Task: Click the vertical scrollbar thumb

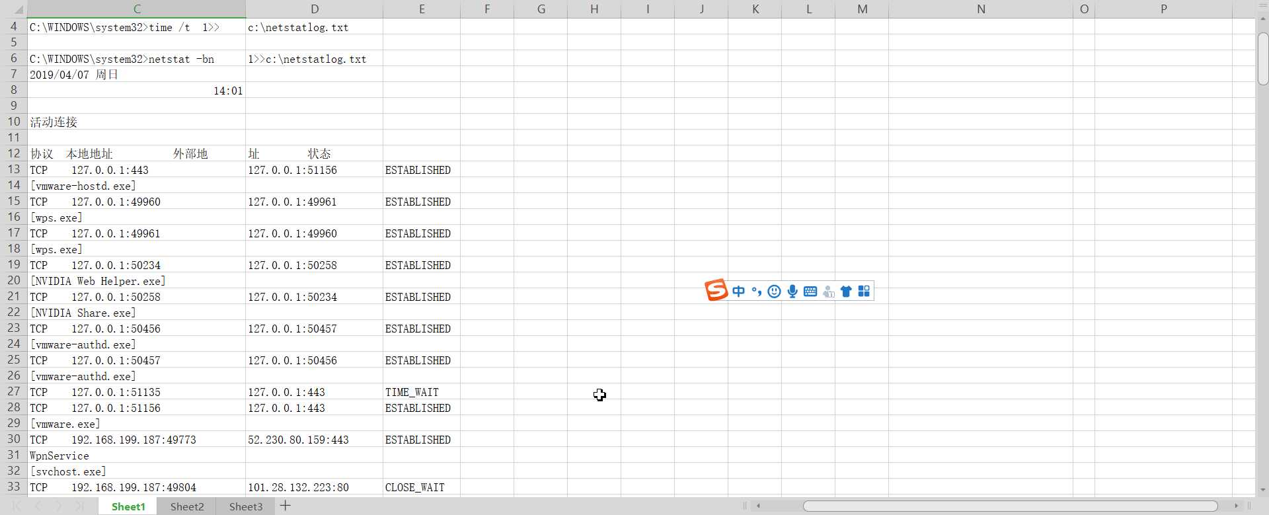Action: 1262,58
